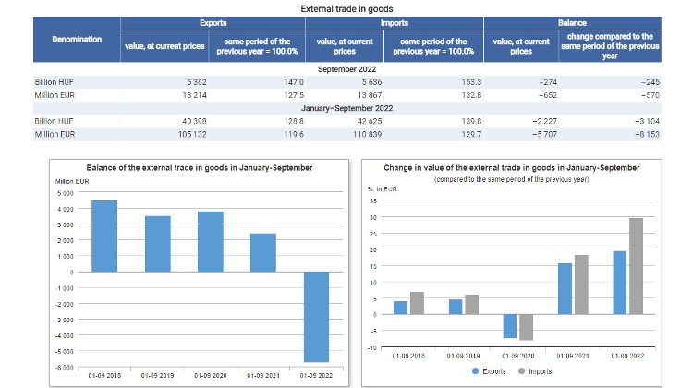The image size is (693, 388).
Task: Click the External trade in goods title
Action: [346, 7]
